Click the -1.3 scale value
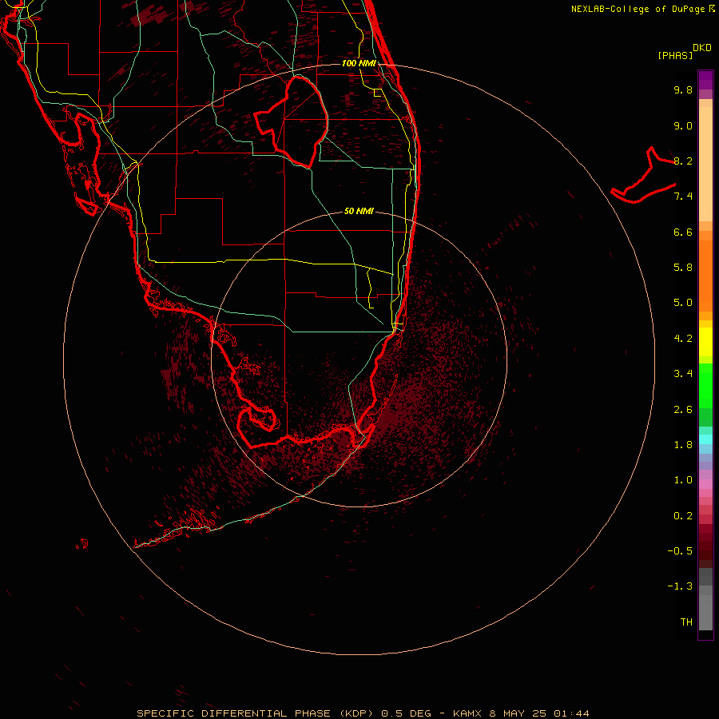The width and height of the screenshot is (719, 719). [680, 586]
